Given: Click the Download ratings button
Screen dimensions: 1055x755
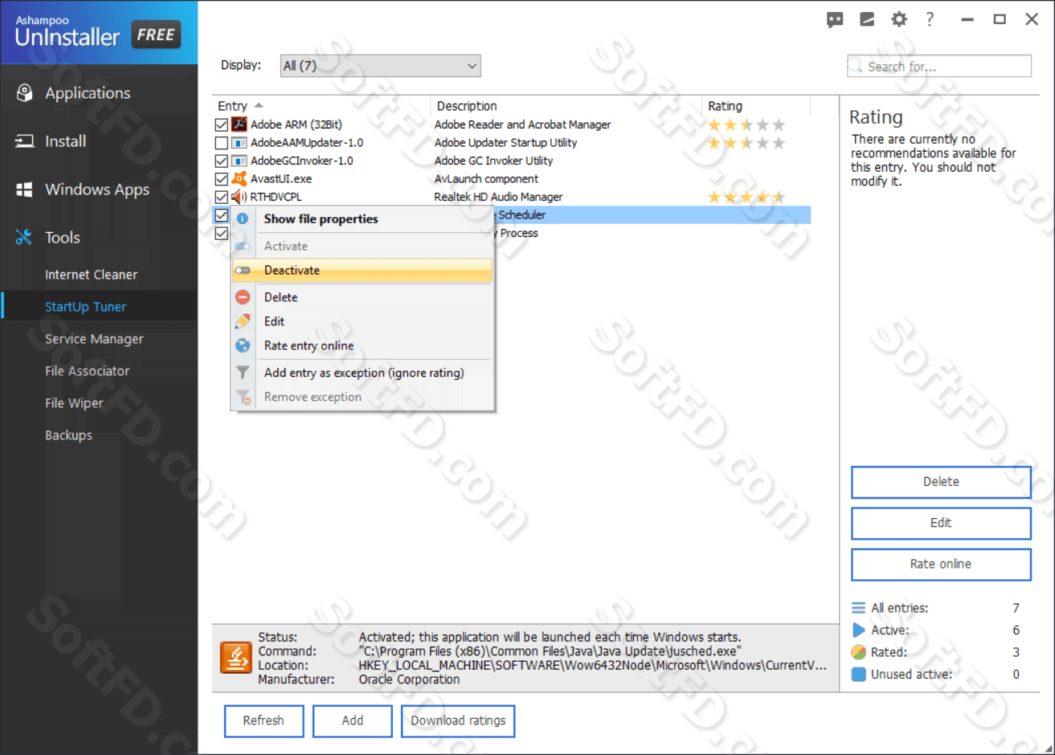Looking at the screenshot, I should [x=458, y=720].
